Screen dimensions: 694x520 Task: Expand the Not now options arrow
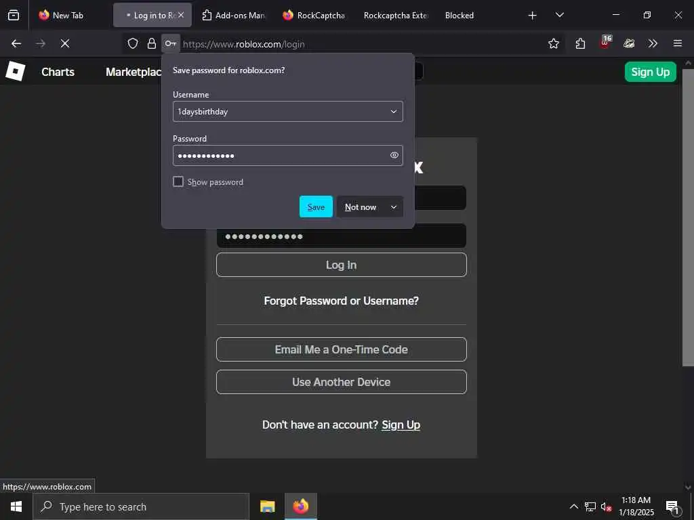(394, 207)
